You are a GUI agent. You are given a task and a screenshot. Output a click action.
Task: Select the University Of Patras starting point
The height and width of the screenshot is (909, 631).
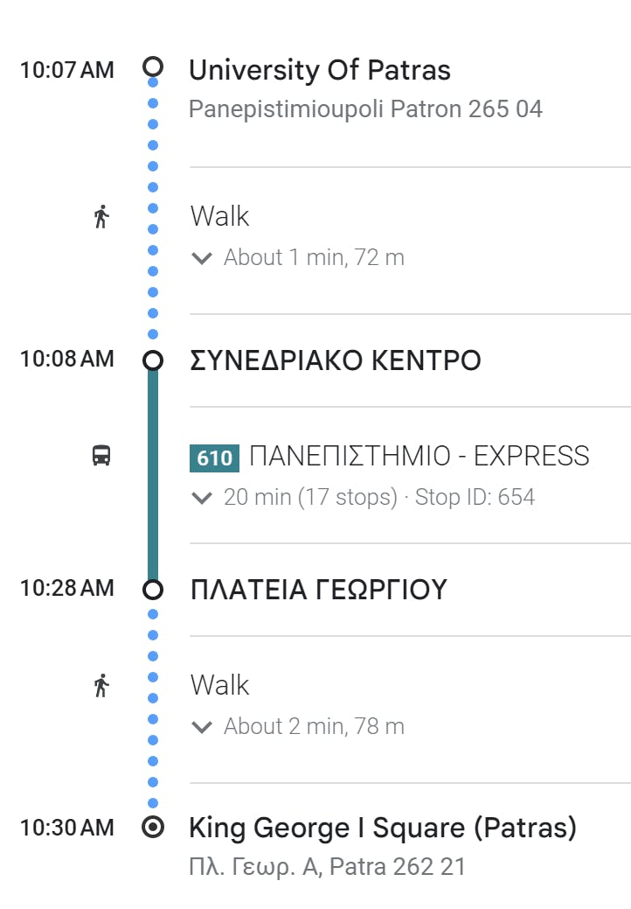(320, 70)
